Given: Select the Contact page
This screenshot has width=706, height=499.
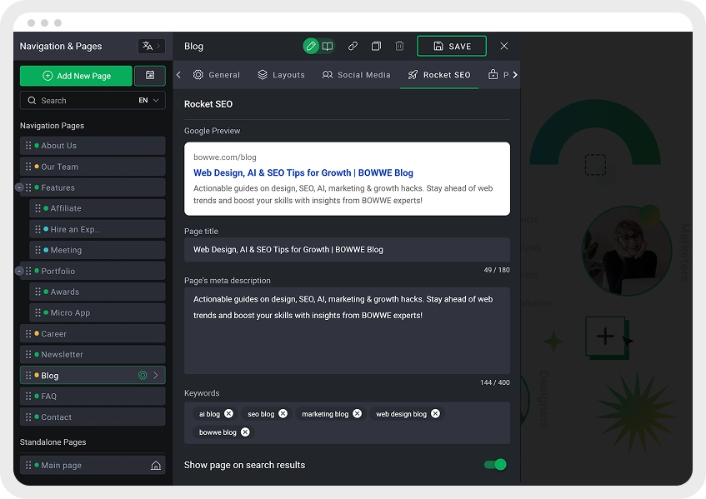Looking at the screenshot, I should 93,417.
